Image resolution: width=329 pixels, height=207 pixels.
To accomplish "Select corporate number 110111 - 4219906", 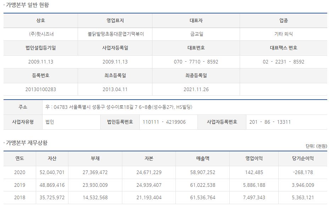I will click(x=164, y=122).
